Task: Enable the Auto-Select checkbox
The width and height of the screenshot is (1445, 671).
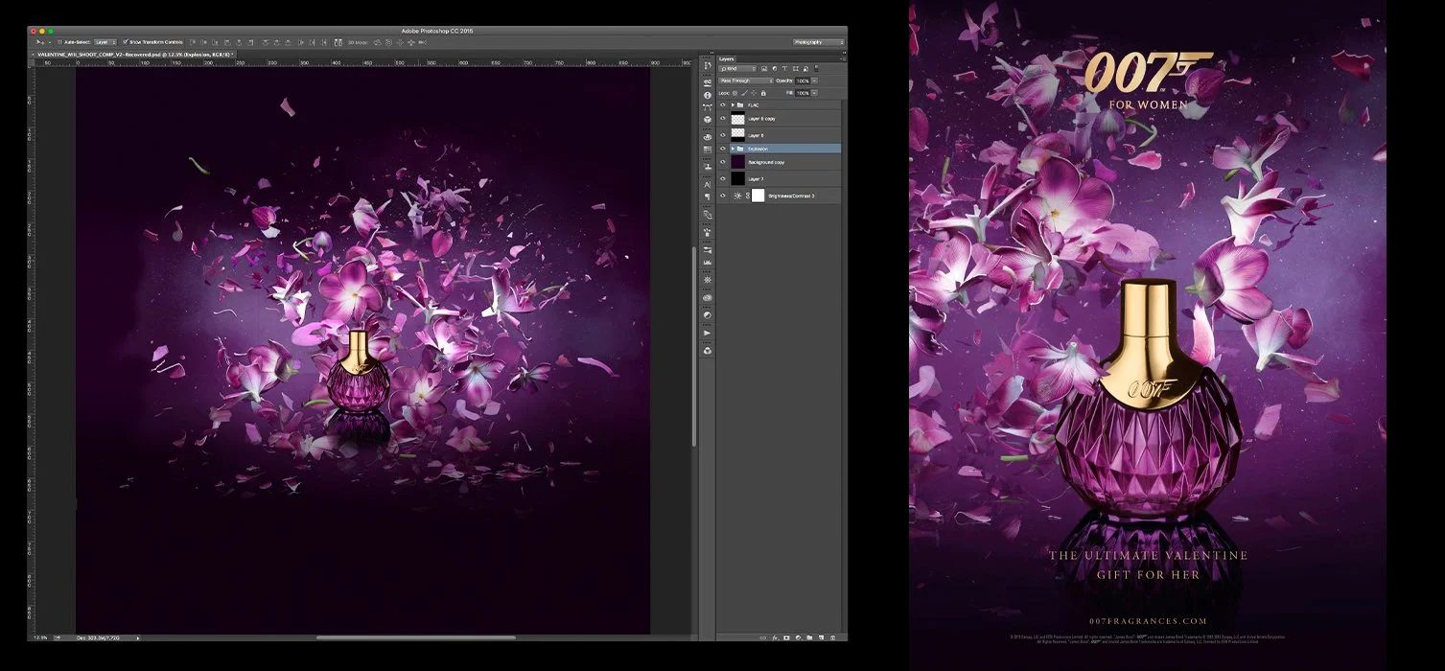Action: pyautogui.click(x=59, y=42)
